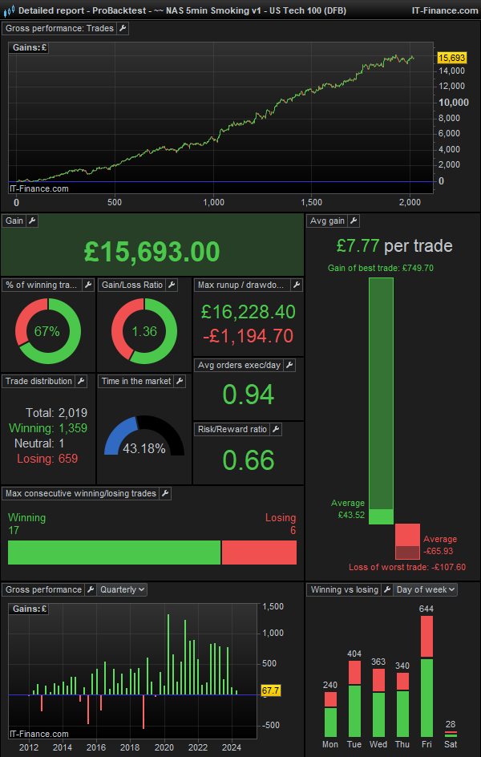Open Max runup / drawdown wrench settings
This screenshot has height=757, width=481.
click(x=296, y=285)
